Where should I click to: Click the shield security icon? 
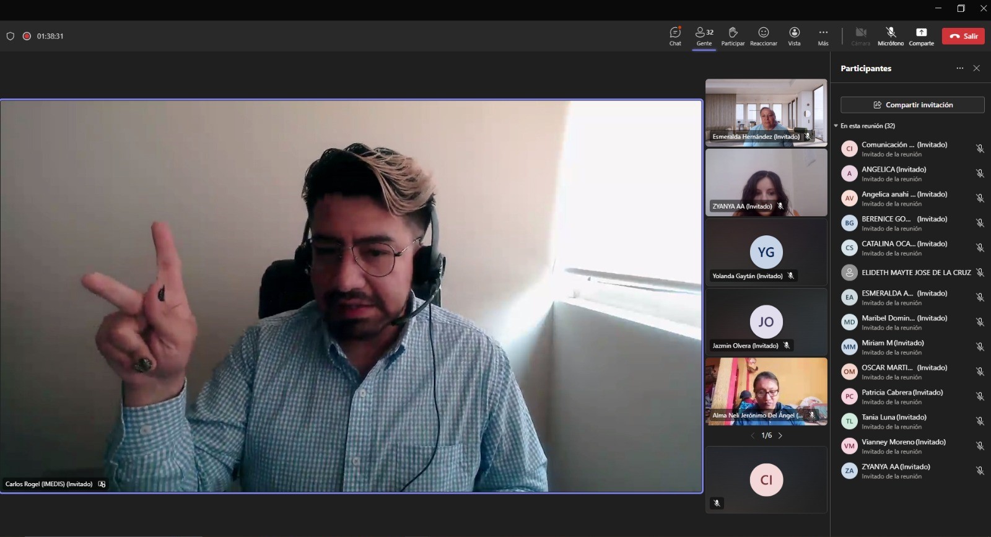tap(11, 36)
